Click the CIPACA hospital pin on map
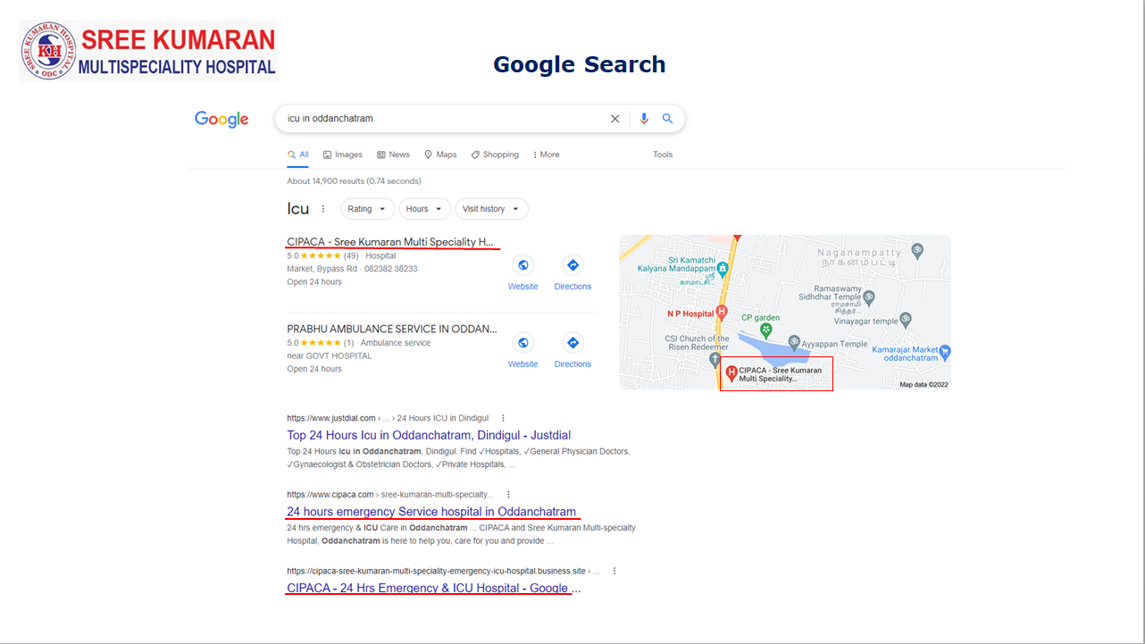Image resolution: width=1145 pixels, height=644 pixels. tap(731, 373)
